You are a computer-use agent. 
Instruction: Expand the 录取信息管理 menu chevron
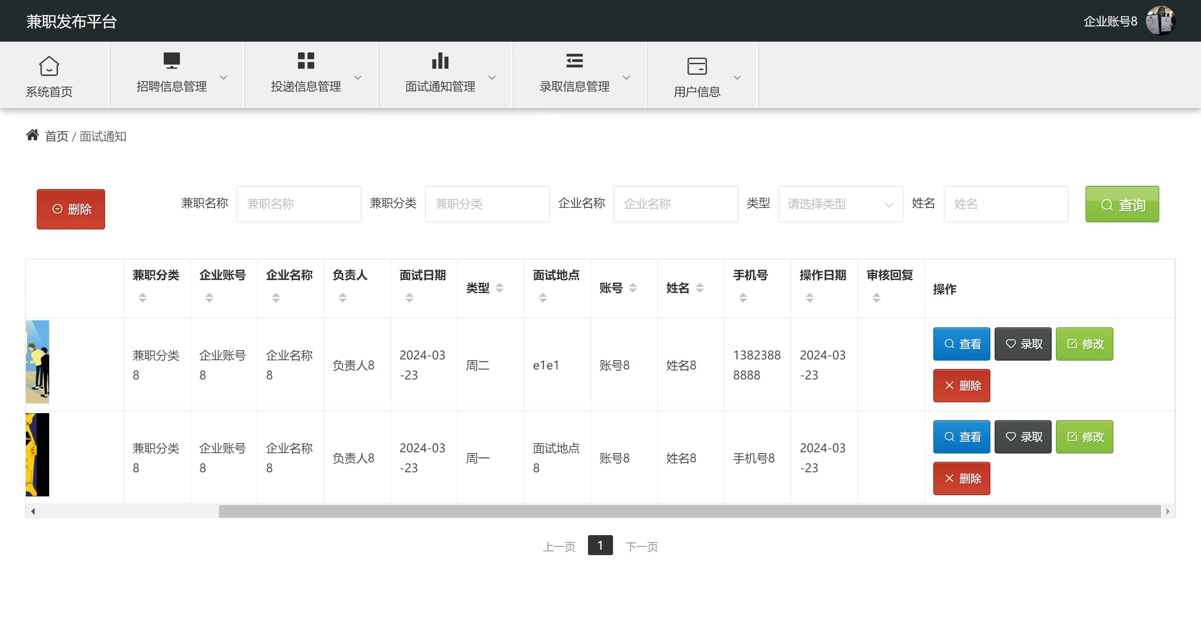(627, 78)
